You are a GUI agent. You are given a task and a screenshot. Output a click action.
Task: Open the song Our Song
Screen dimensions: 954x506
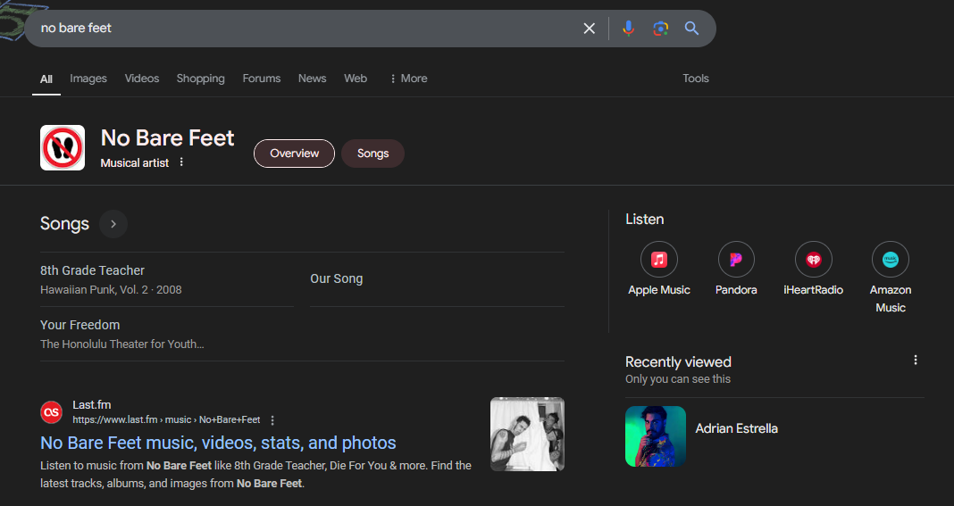point(337,278)
